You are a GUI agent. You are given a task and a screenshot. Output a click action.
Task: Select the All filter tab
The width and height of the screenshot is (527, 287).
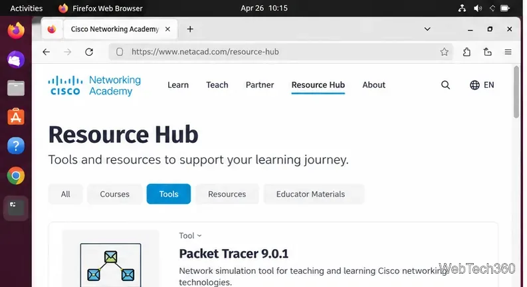click(x=66, y=194)
